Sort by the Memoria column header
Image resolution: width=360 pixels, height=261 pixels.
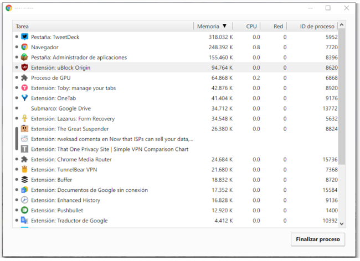pos(213,27)
